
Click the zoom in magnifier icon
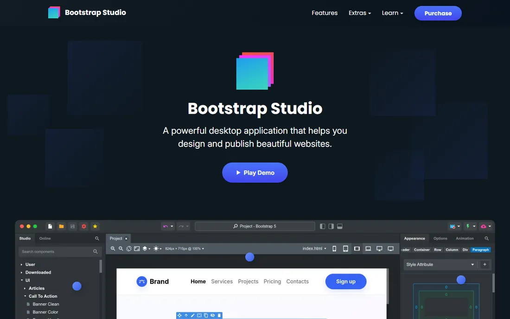coord(113,249)
